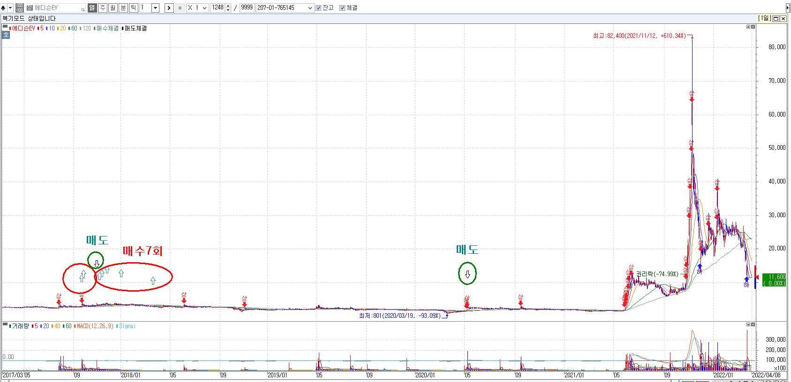
Task: Click the up-arrow icon at toolbar start
Action: click(4, 8)
